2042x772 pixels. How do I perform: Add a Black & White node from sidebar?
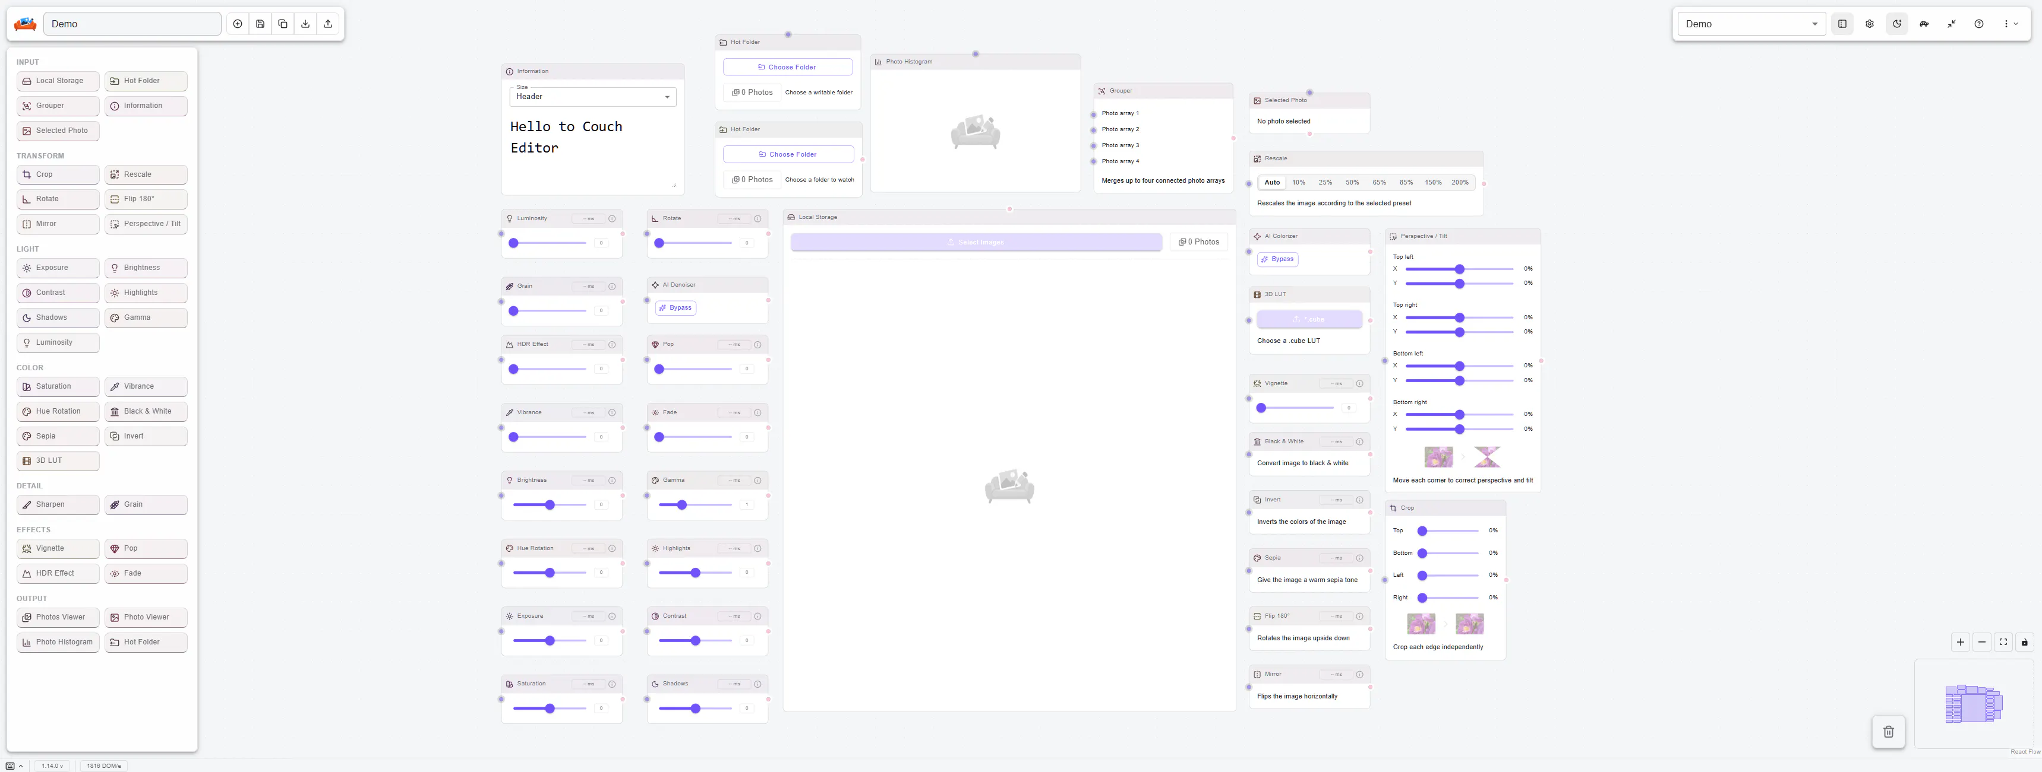coord(146,412)
